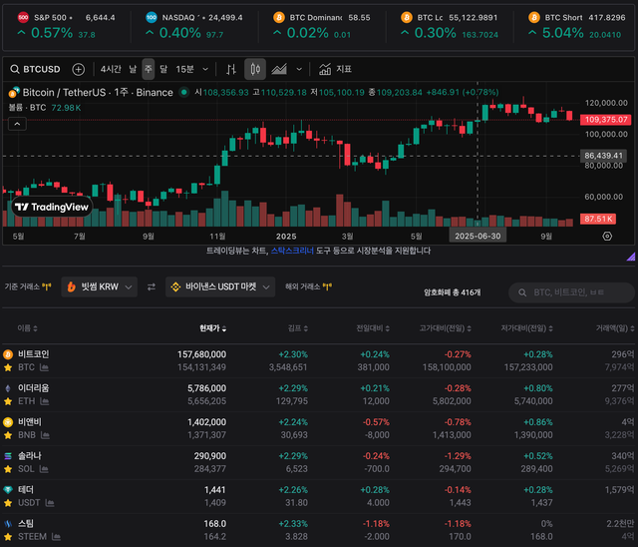638x547 pixels.
Task: Toggle the STEEM favorite star
Action: pos(9,536)
